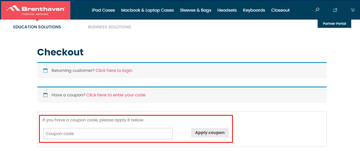Click the Checkout heading text
The image size is (360, 151).
coord(60,52)
